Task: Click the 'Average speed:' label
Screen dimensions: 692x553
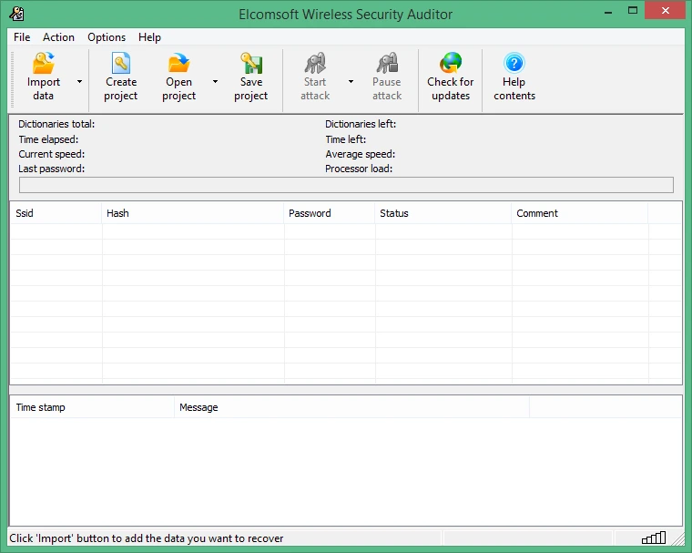Action: pos(361,154)
